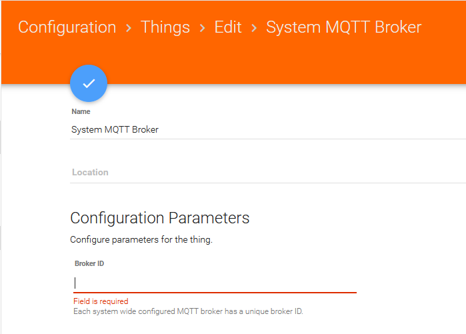Click the chevron after the Edit breadcrumb
This screenshot has width=466, height=334.
254,28
